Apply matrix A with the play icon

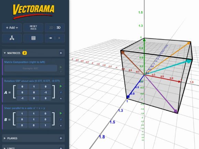[61, 86]
